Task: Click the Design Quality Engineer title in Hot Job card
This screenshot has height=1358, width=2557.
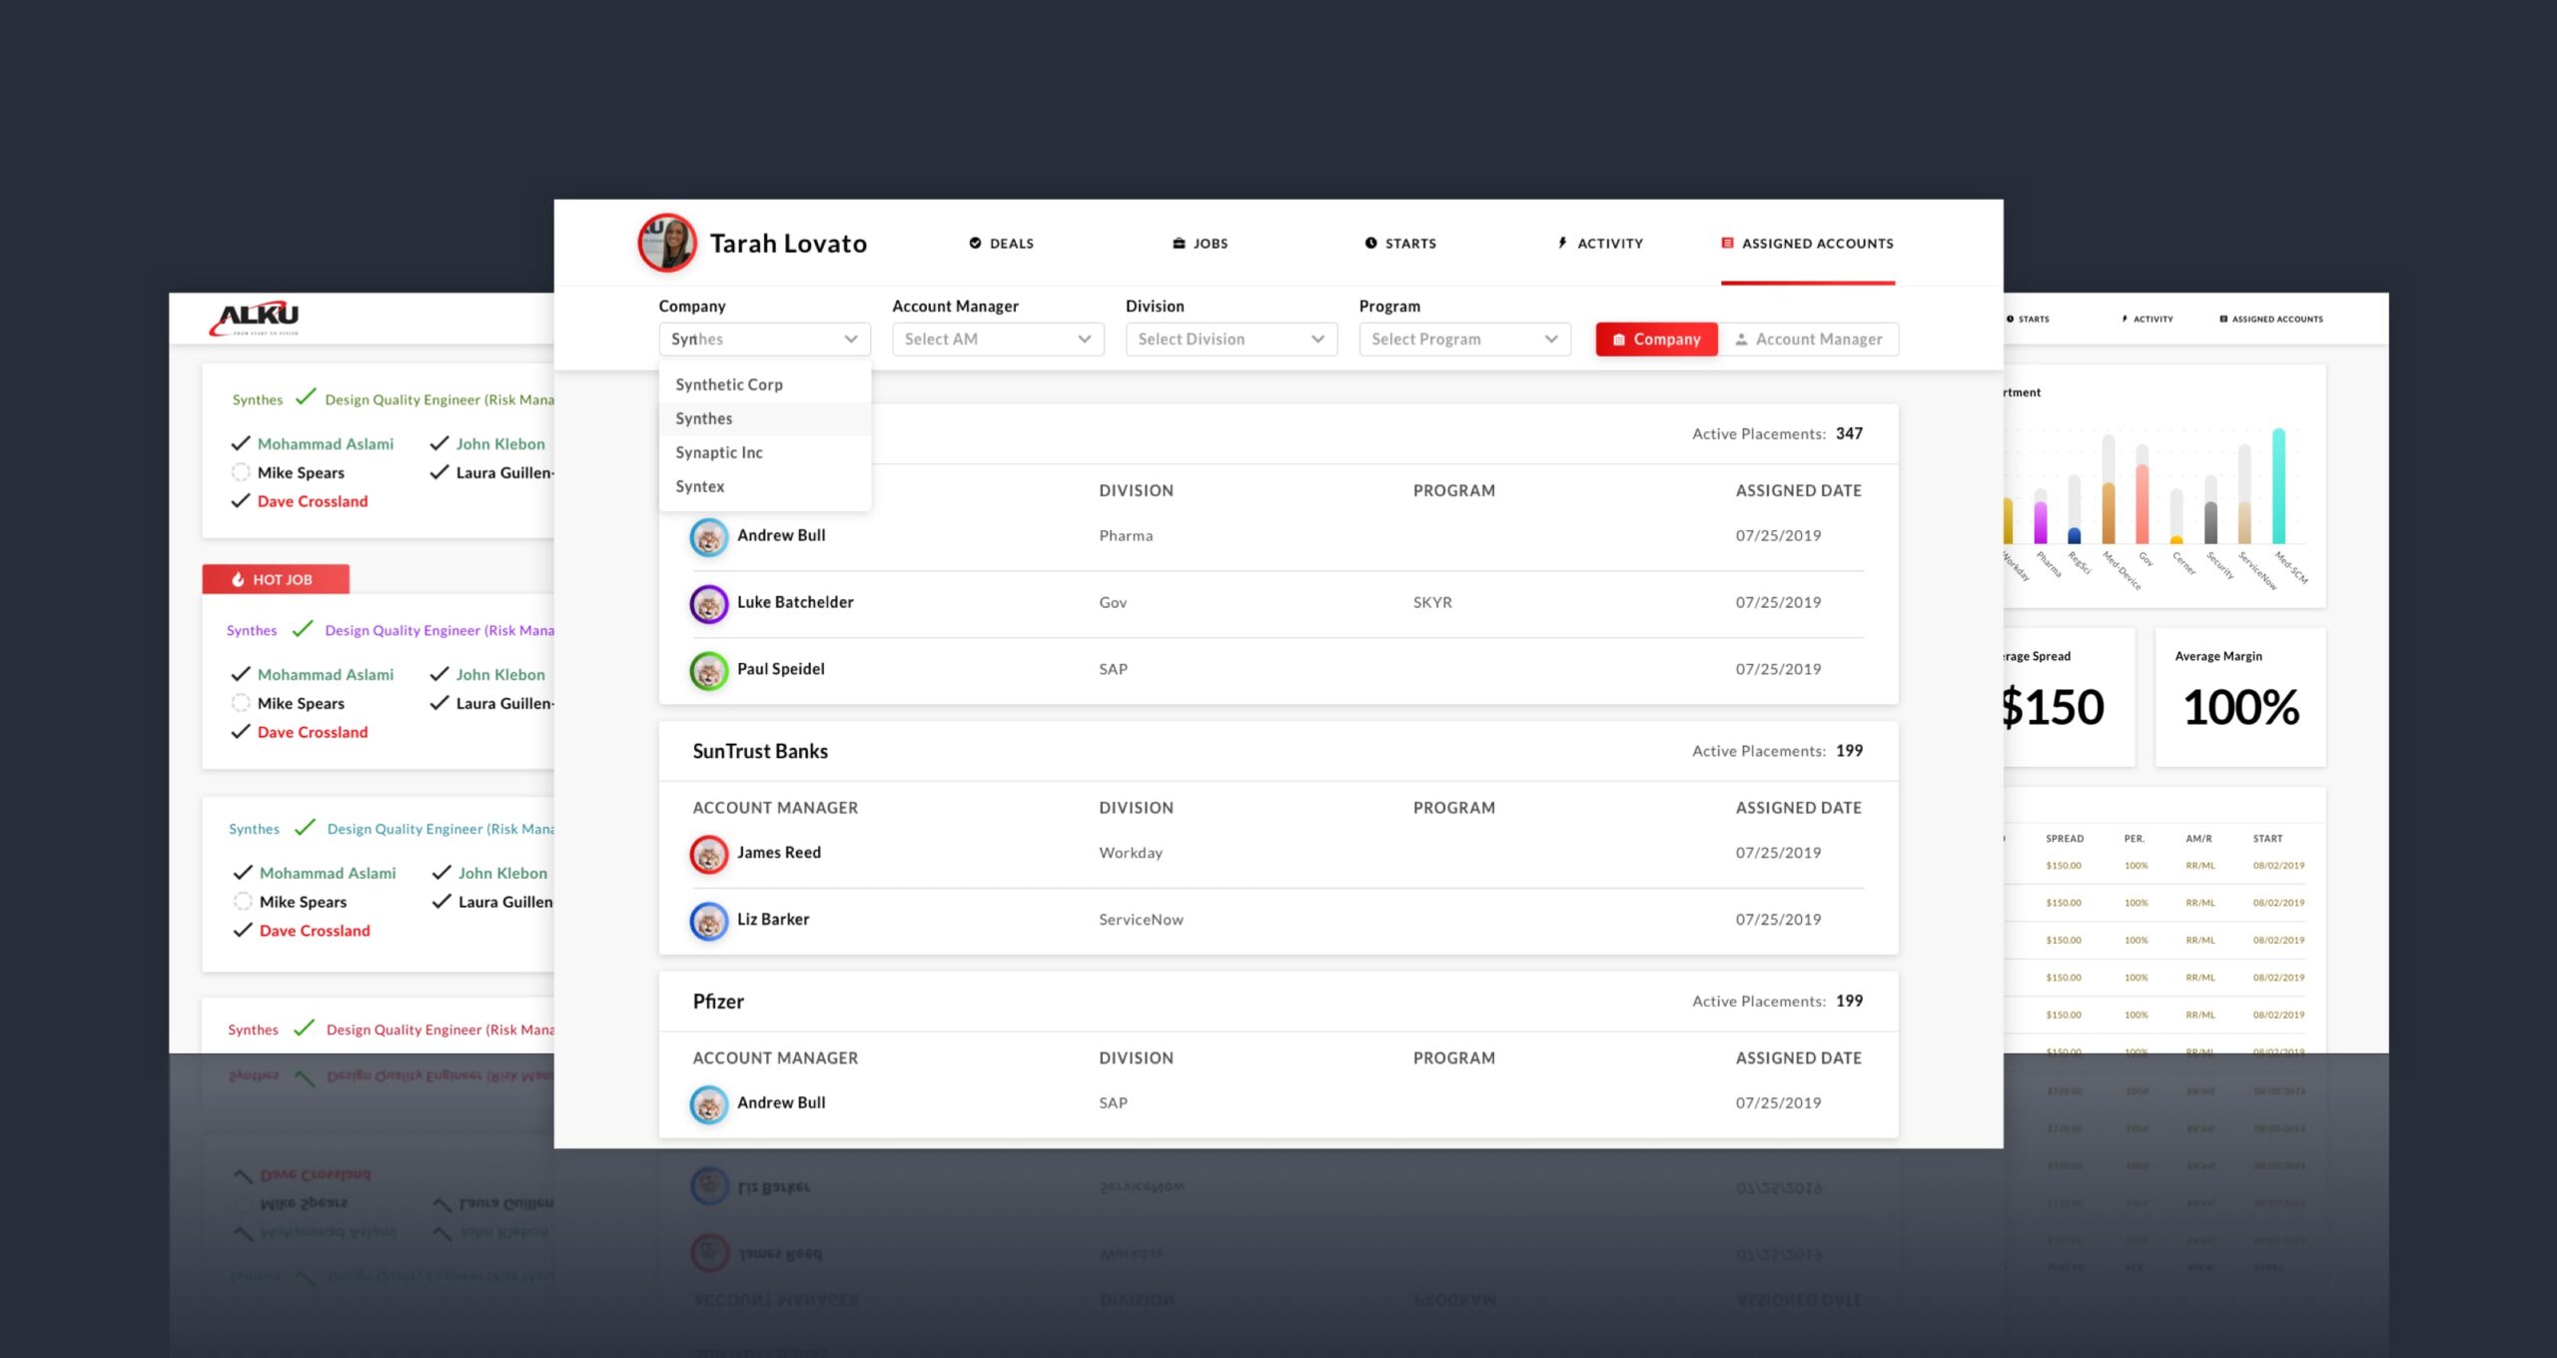Action: [439, 630]
